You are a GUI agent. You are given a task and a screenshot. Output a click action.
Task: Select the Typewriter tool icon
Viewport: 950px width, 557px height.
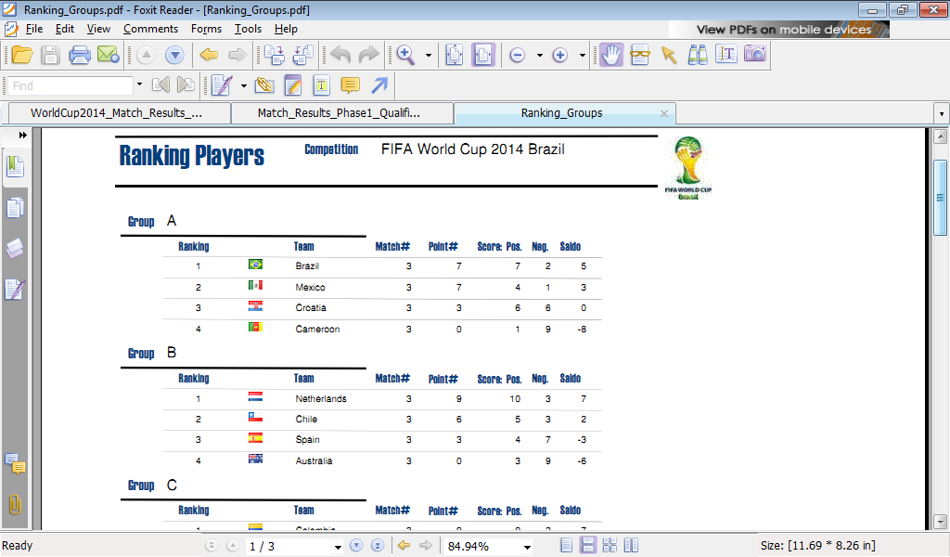point(321,85)
